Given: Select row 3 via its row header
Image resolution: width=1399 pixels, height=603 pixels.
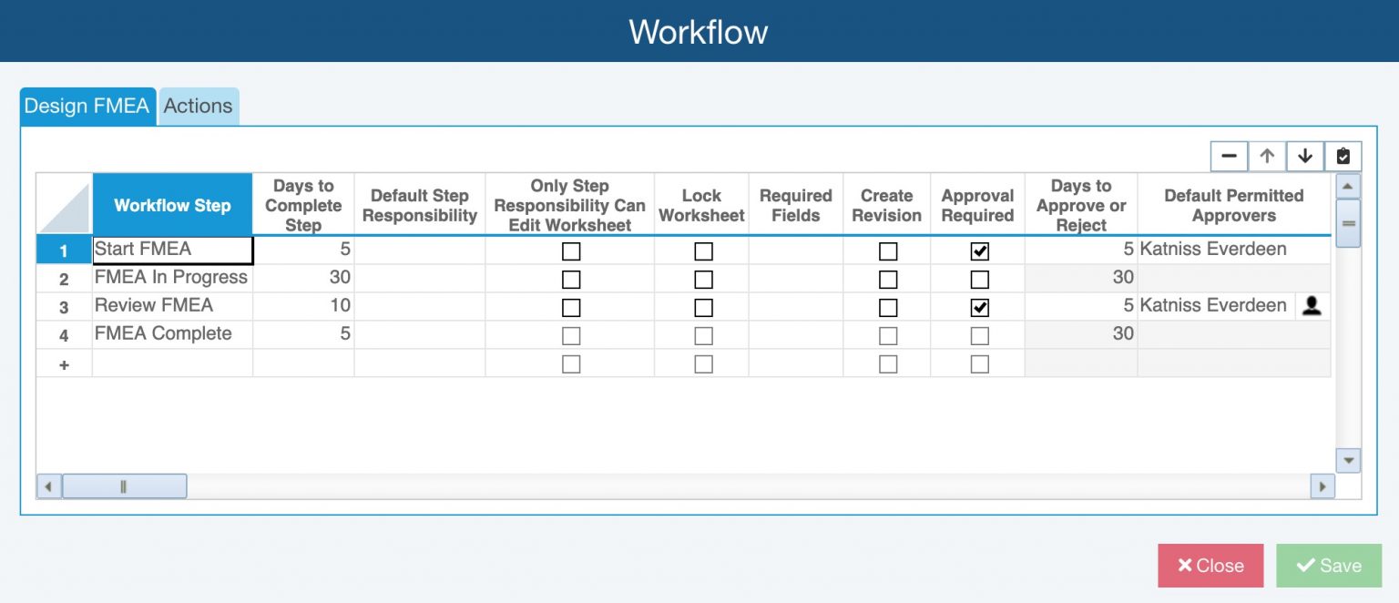Looking at the screenshot, I should [64, 307].
